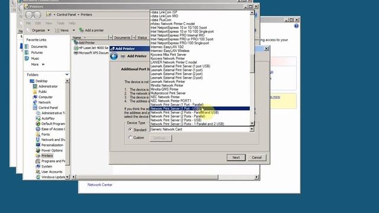
Task: Select Multiprotocol Print Server entry
Action: (200, 93)
